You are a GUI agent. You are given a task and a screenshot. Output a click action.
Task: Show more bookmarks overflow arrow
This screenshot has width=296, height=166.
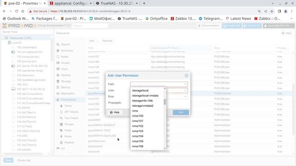292,18
